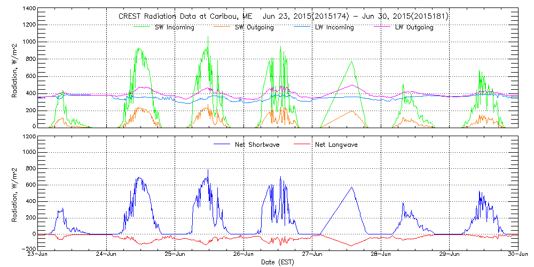Click the SW Incoming legend label
534x267 pixels.
(173, 27)
